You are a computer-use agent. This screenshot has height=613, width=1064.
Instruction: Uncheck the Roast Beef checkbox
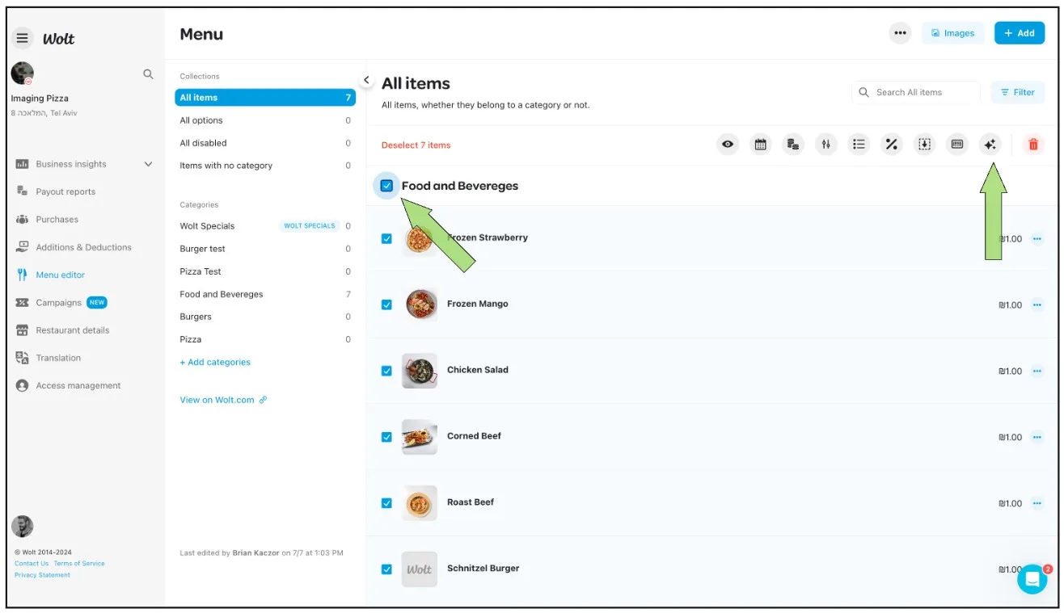click(x=386, y=503)
